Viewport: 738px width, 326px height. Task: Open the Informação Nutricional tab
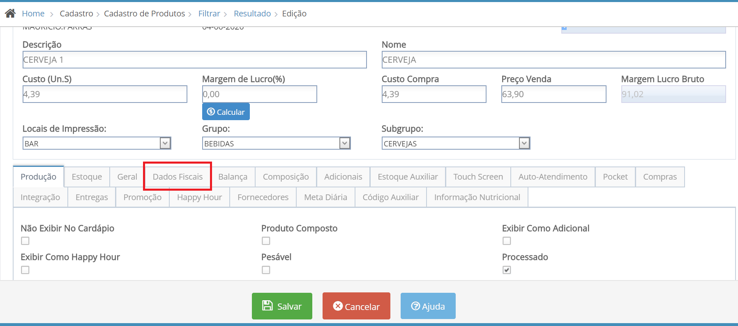[x=477, y=197]
